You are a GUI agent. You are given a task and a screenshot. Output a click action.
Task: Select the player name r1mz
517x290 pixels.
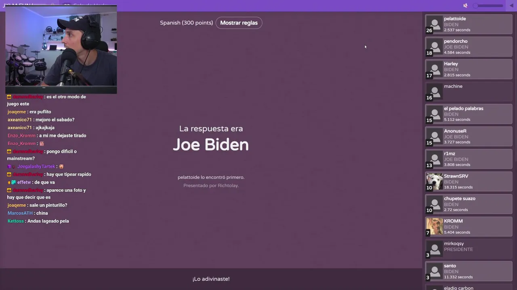pyautogui.click(x=450, y=153)
